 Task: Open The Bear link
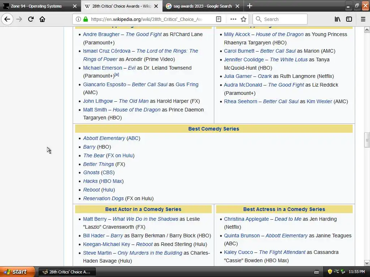pyautogui.click(x=94, y=155)
